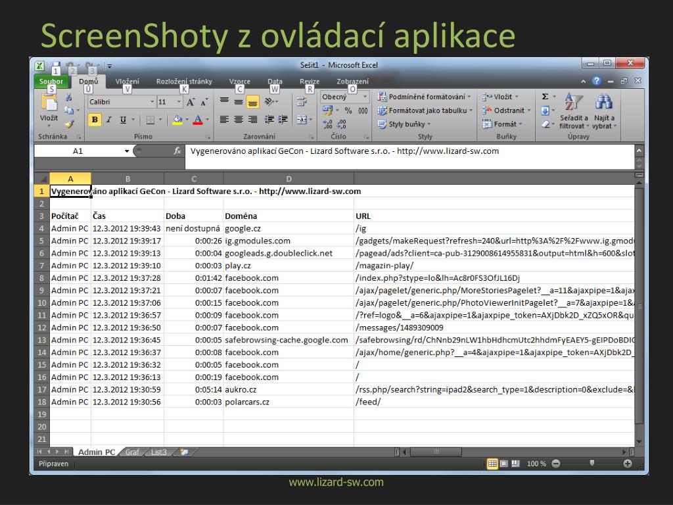Open the Odstranit cells dropdown
673x505 pixels.
[507, 110]
